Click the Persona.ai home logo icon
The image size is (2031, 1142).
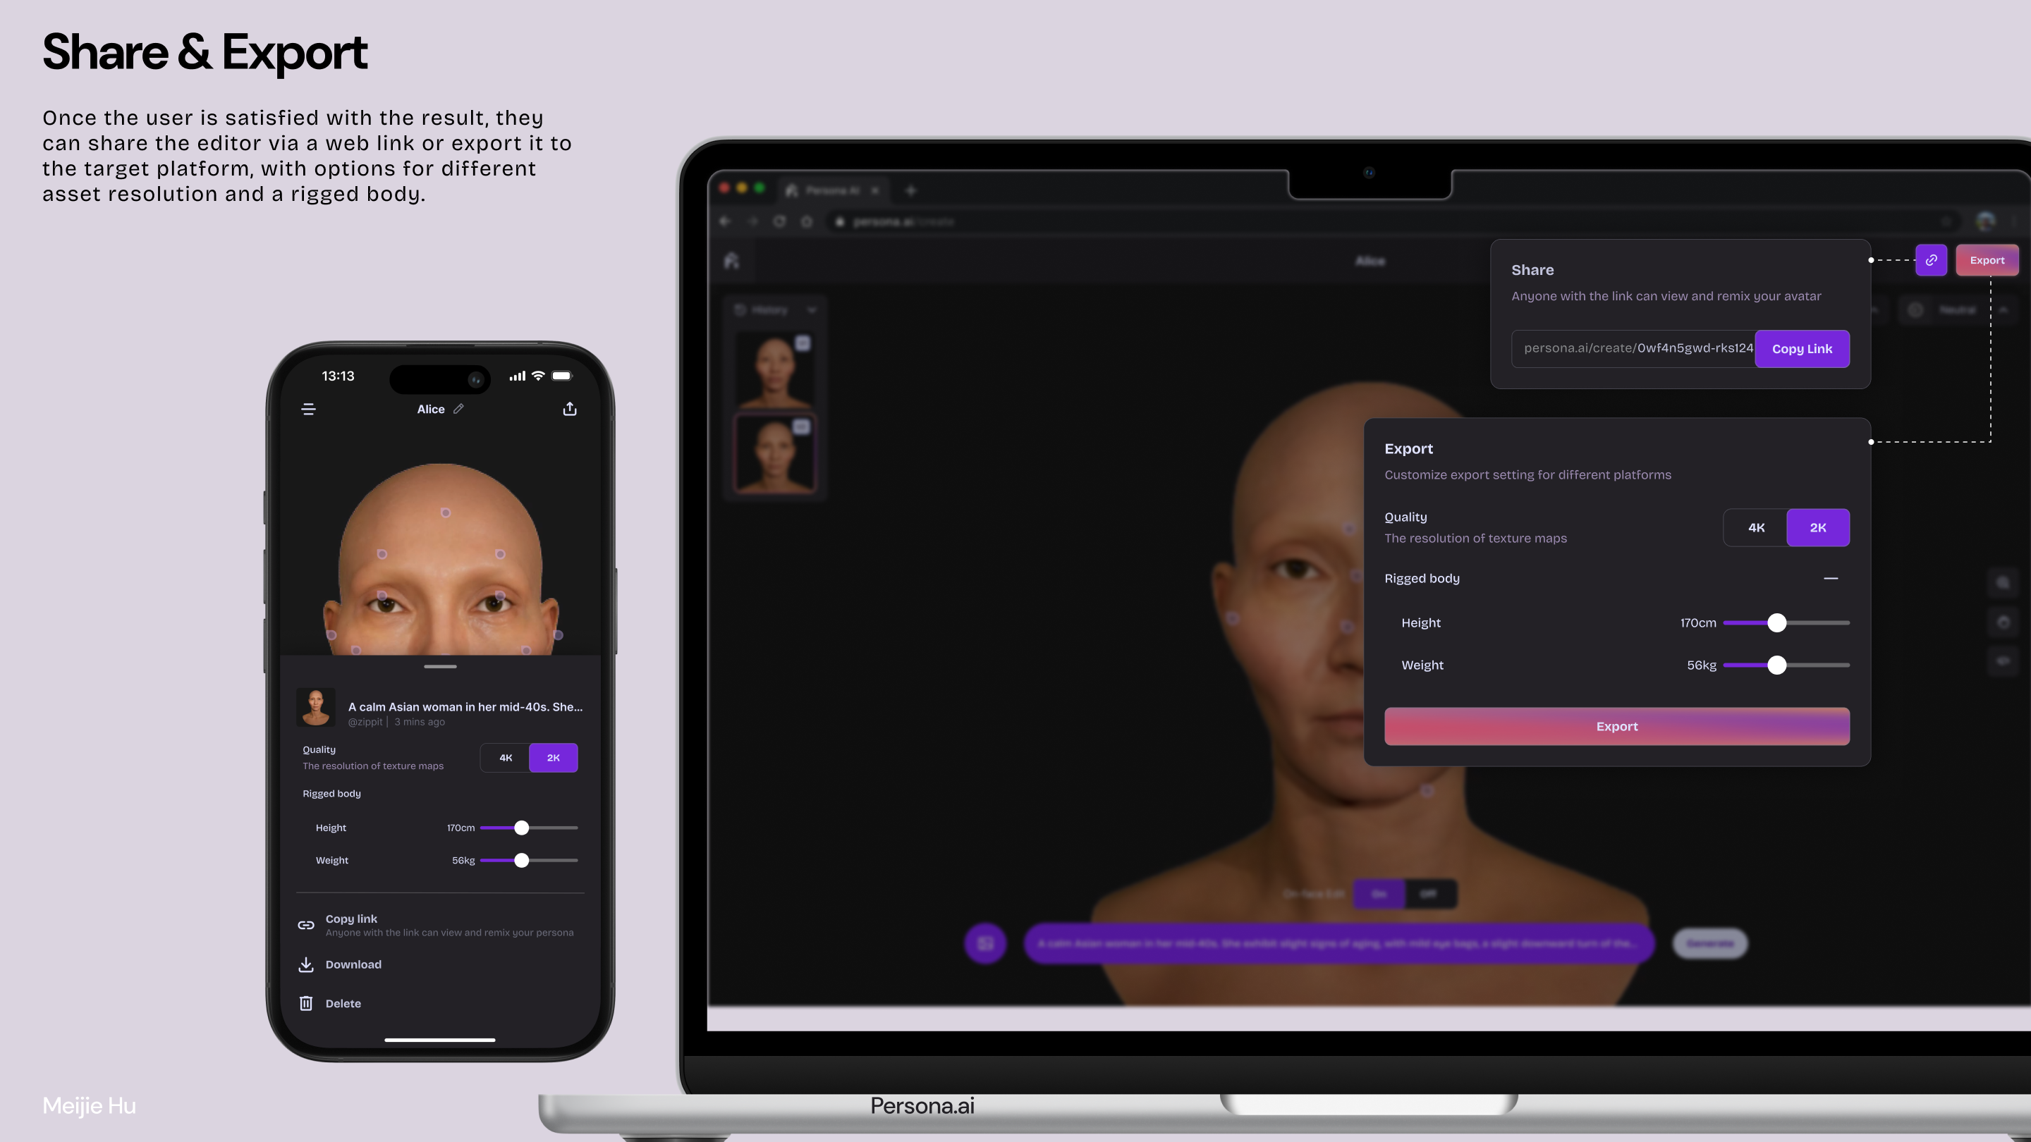coord(732,260)
